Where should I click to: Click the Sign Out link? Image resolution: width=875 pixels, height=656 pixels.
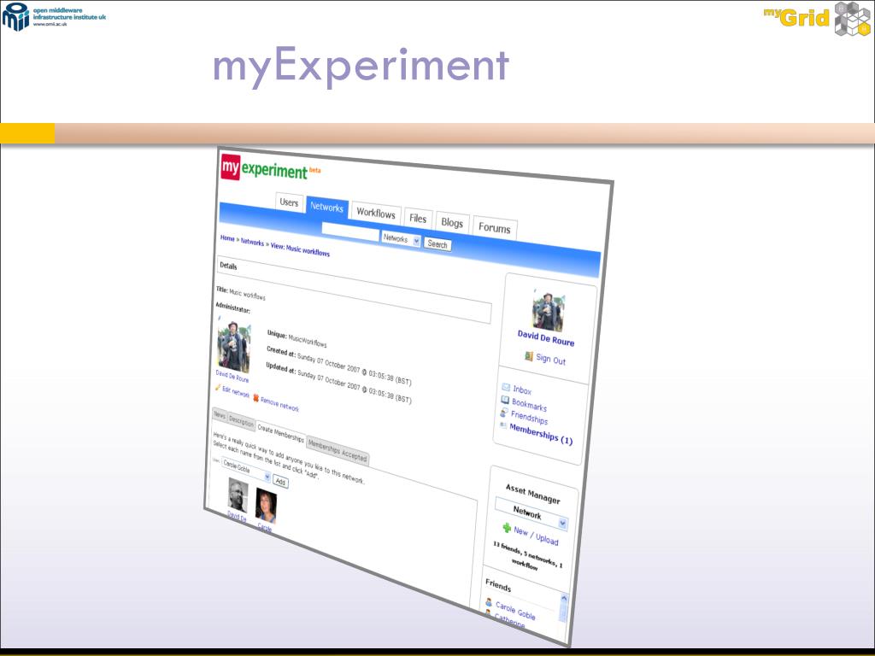click(x=551, y=360)
